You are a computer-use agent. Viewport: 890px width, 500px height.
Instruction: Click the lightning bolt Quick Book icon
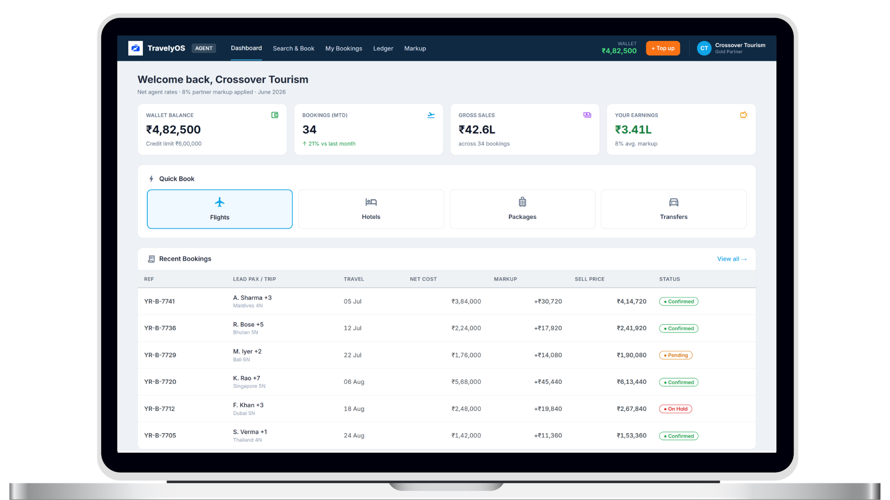[151, 179]
